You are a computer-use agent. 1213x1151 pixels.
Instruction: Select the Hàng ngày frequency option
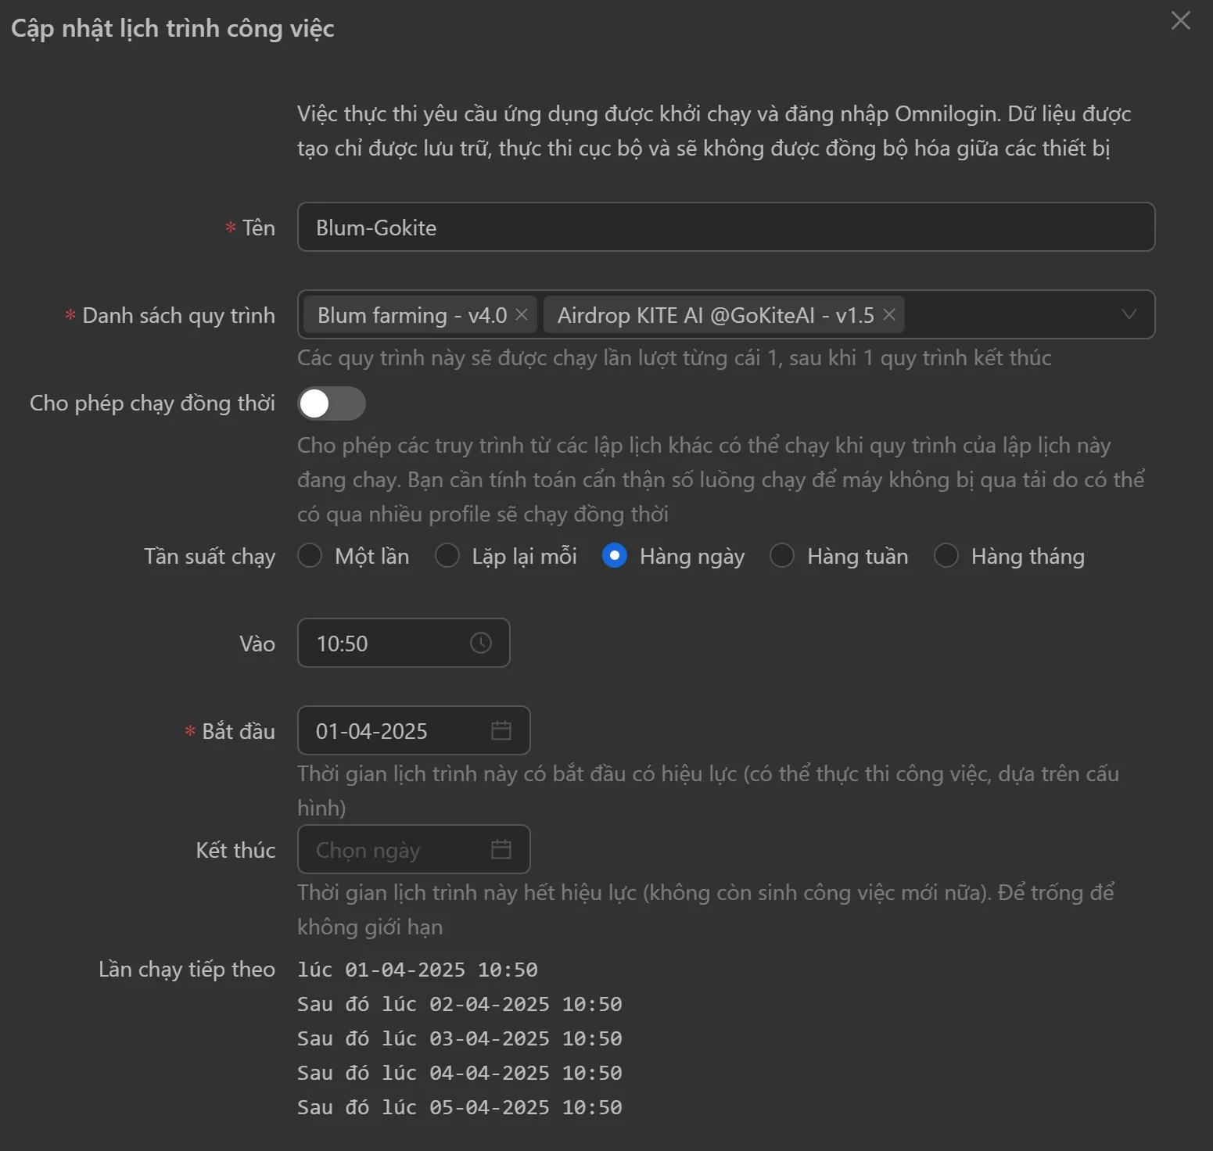pos(615,556)
